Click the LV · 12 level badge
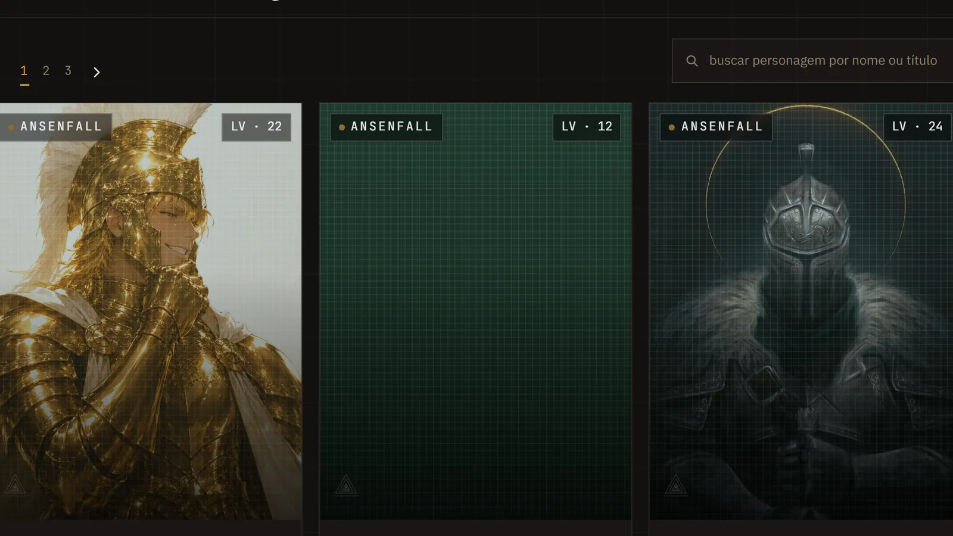 click(587, 127)
